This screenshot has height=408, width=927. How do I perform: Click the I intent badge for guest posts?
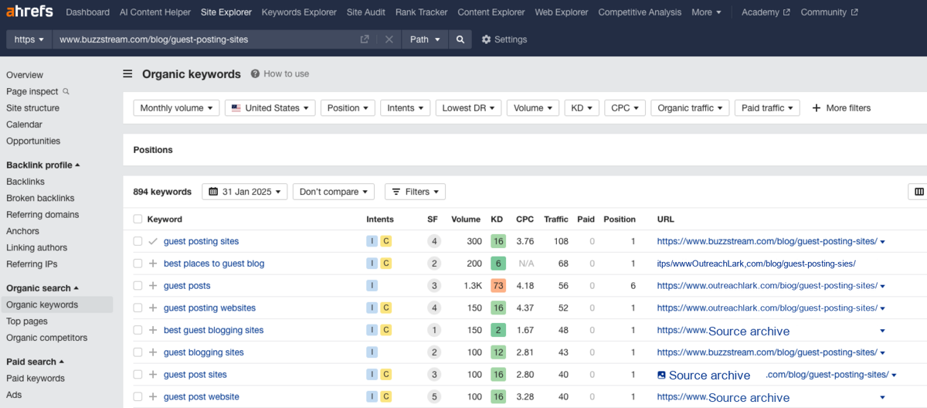tap(372, 286)
